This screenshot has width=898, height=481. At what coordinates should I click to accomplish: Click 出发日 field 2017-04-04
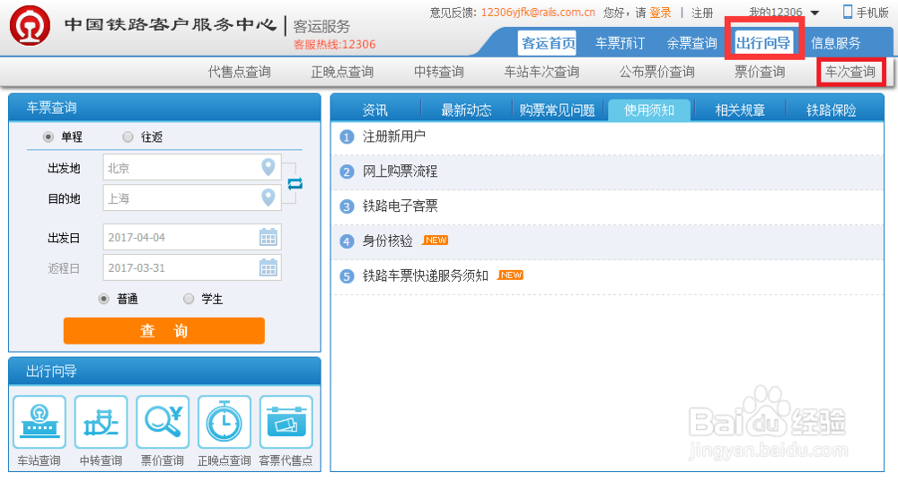[x=192, y=237]
